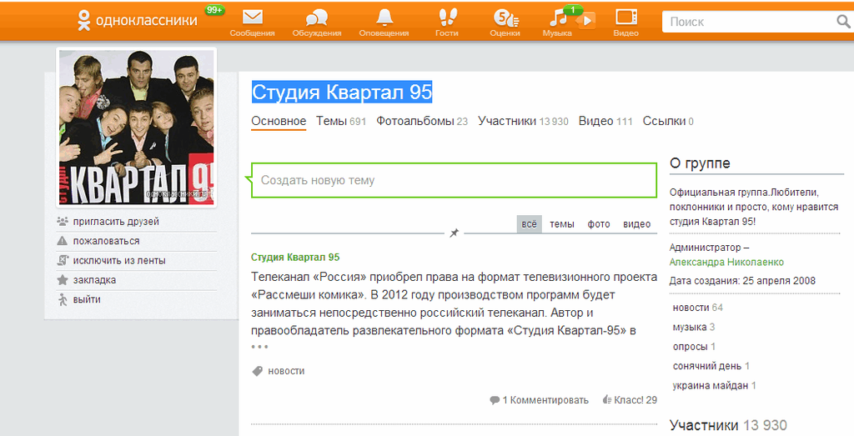Click the bookmark star icon
Image resolution: width=854 pixels, height=436 pixels.
pos(63,280)
